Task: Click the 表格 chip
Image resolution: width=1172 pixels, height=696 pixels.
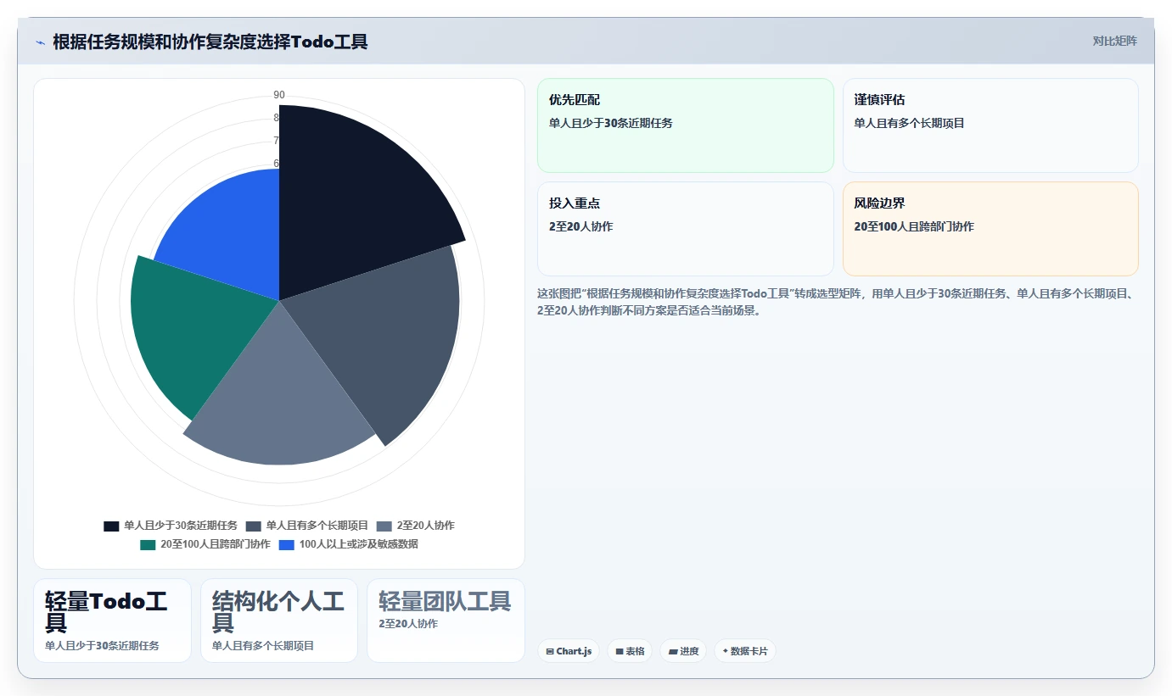Action: click(630, 651)
